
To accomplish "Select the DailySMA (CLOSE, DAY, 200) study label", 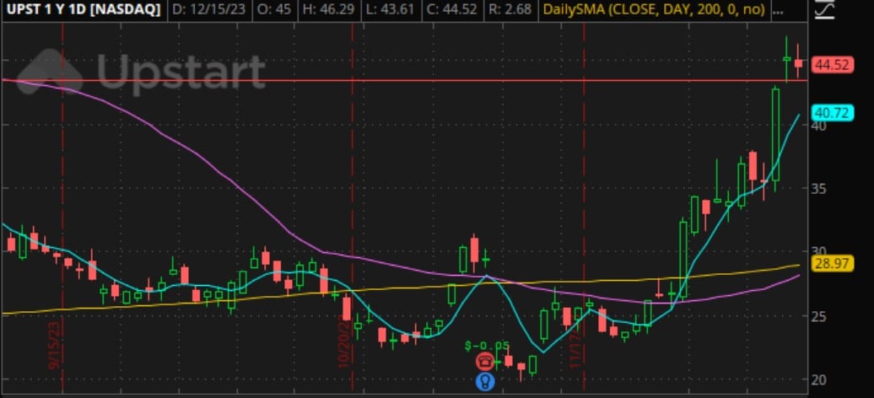I will 653,9.
